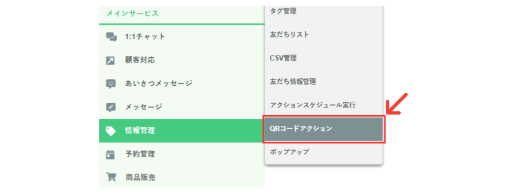Open the 予約管理 text label
Image resolution: width=512 pixels, height=194 pixels.
point(140,154)
